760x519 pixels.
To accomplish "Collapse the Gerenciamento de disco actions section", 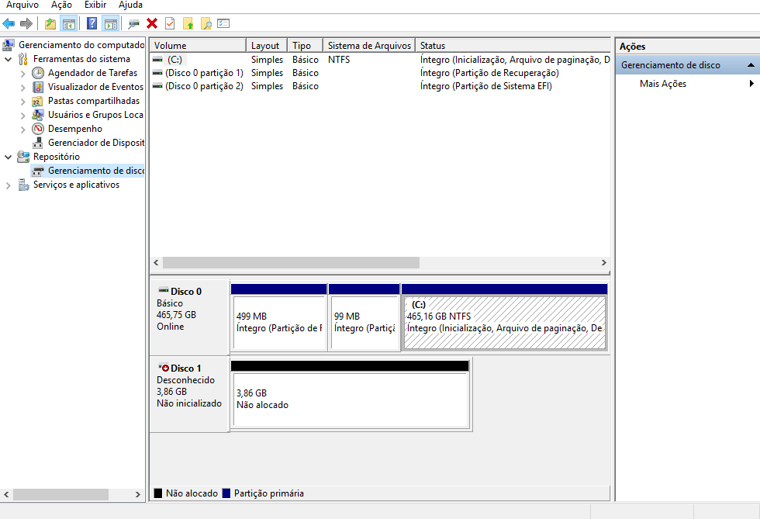I will [751, 65].
